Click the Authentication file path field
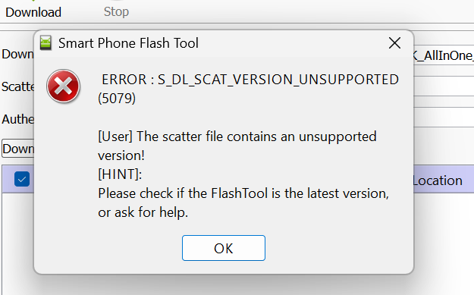474x295 pixels. click(x=444, y=118)
